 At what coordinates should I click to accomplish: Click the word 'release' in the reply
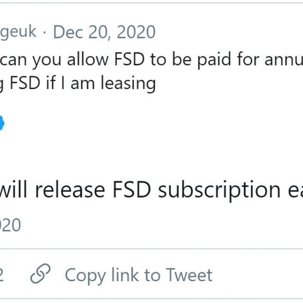[x=70, y=190]
